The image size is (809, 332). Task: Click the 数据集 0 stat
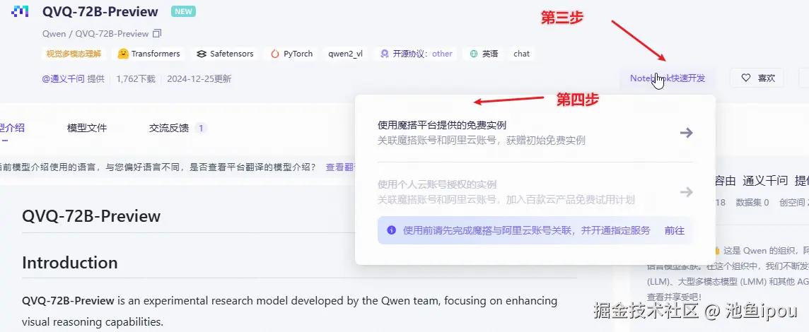coord(752,203)
